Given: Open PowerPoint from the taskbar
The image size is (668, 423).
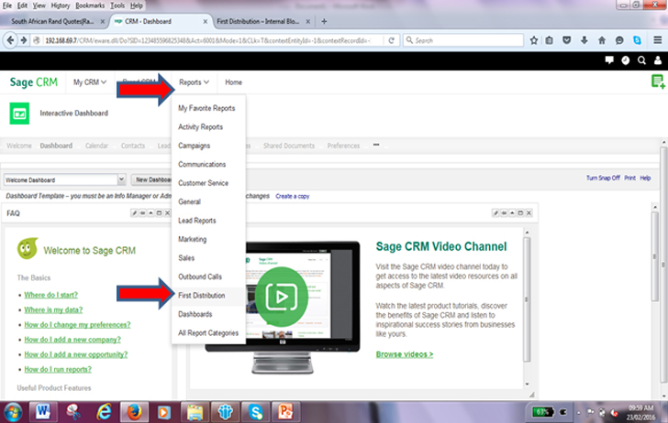Looking at the screenshot, I should (x=286, y=411).
